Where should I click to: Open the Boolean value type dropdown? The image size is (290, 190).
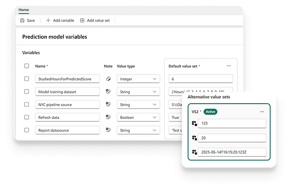[x=138, y=117]
